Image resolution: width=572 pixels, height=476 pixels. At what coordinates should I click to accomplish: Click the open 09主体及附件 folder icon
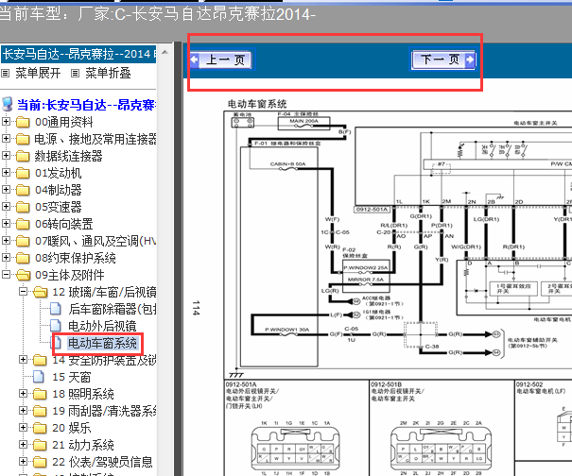click(24, 275)
